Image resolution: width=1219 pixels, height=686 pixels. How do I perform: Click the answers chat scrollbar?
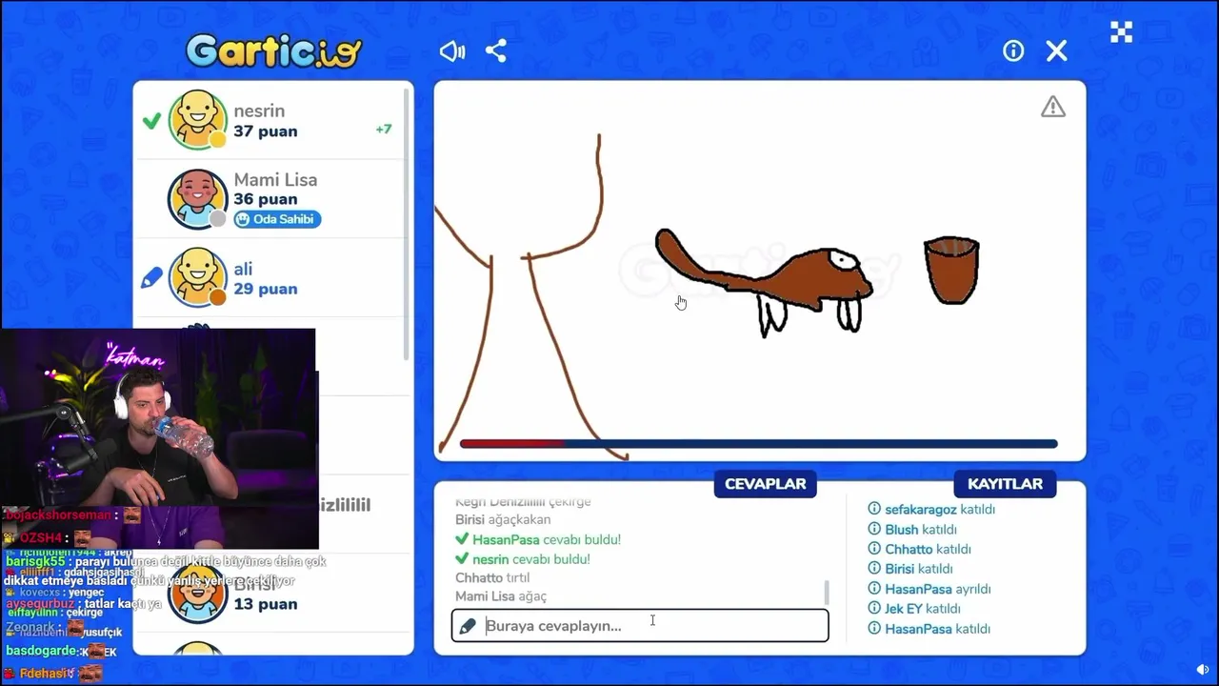click(826, 592)
